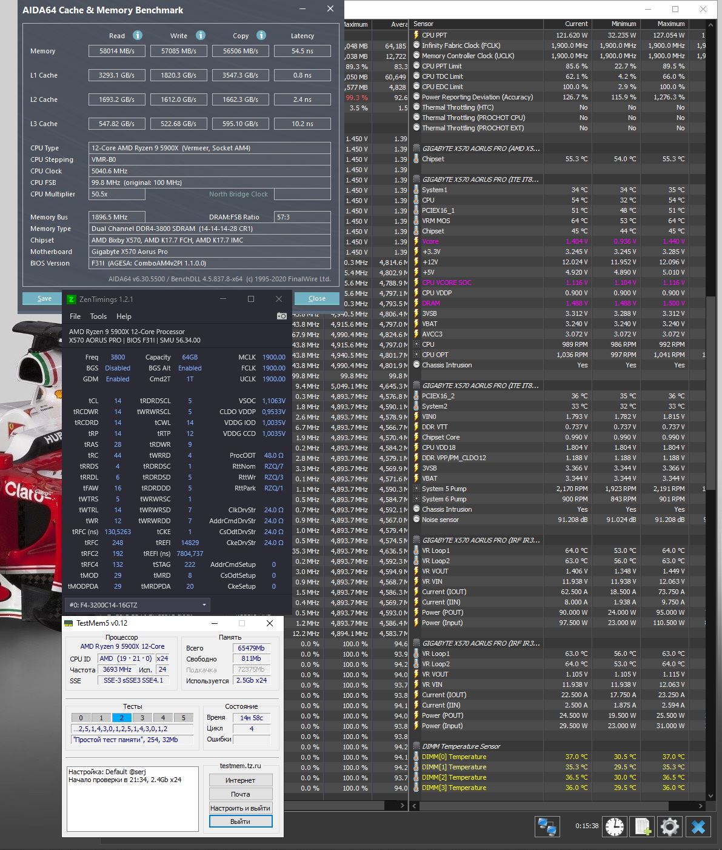Click the Выйти button in TestMem5
The image size is (722, 850).
tap(241, 822)
